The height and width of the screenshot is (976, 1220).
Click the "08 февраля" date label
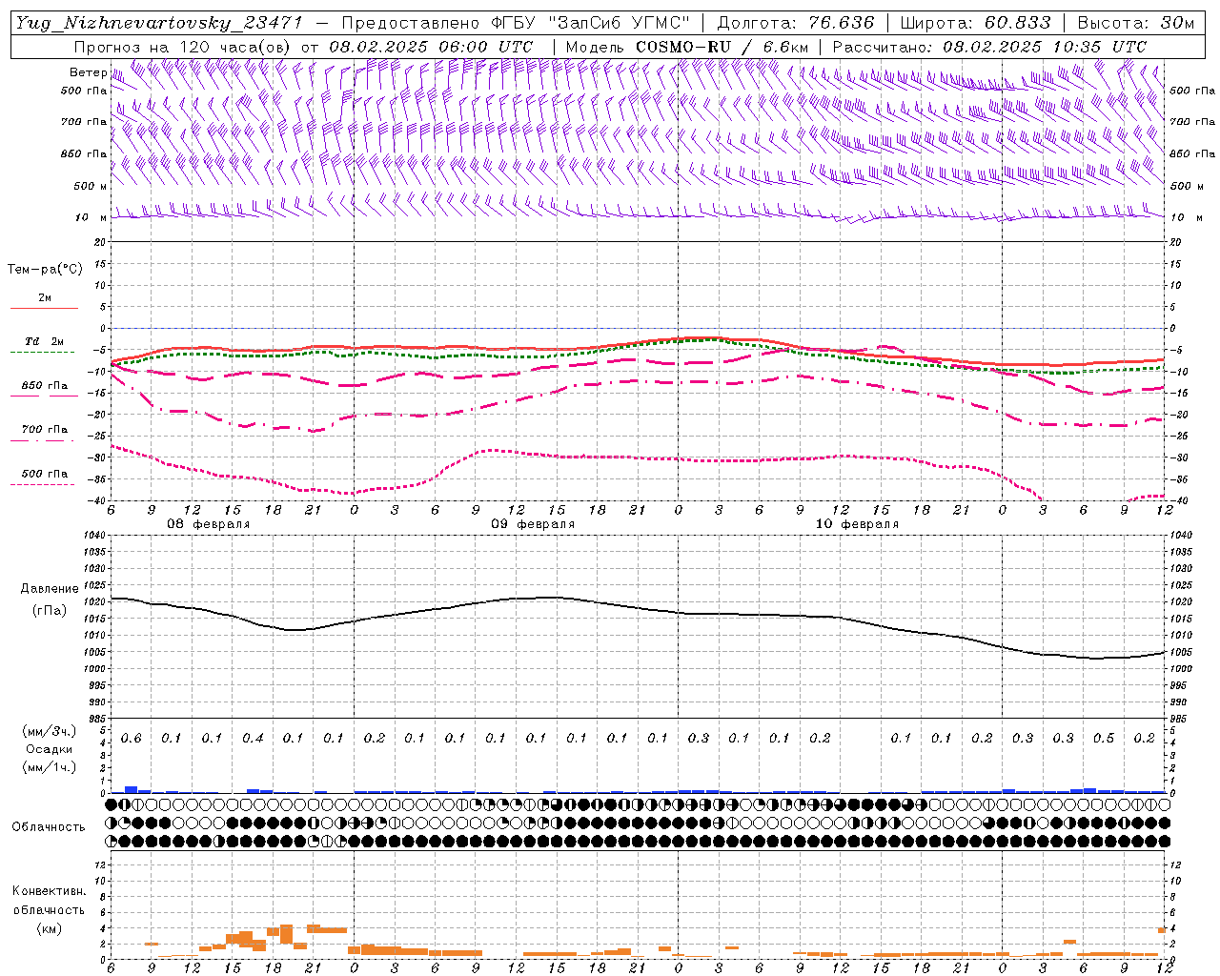pos(209,524)
